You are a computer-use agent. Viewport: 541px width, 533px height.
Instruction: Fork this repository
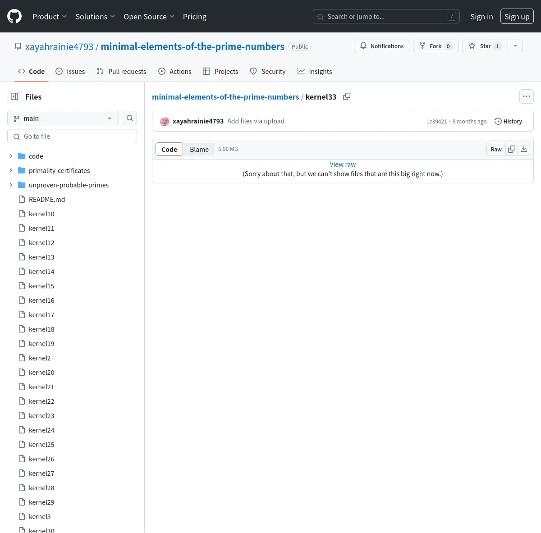(436, 46)
